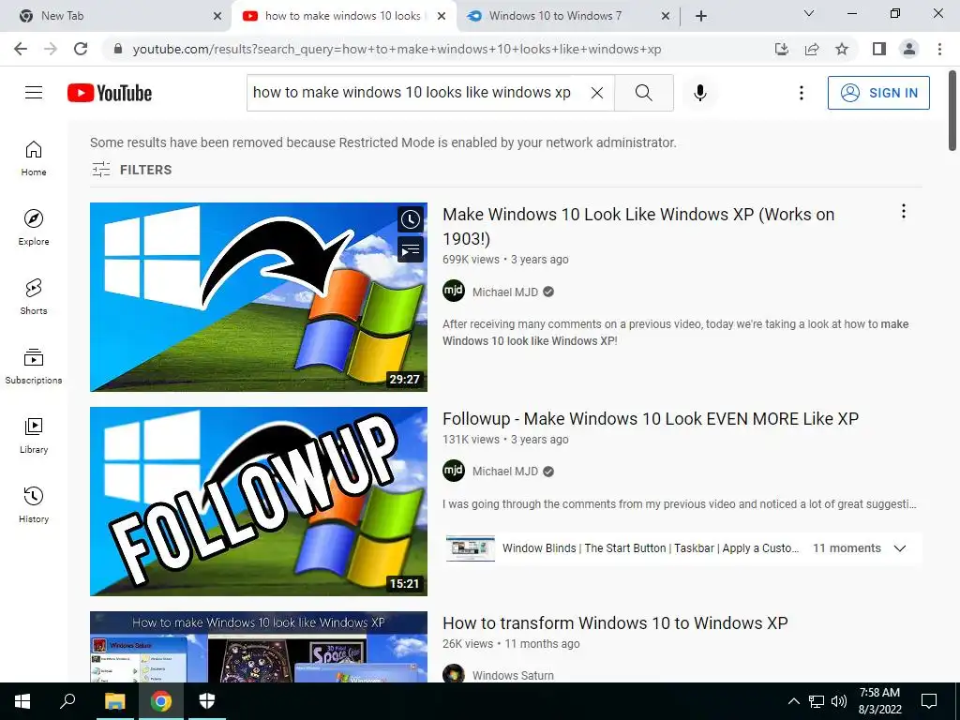Click the install app icon in address bar
Screen dimensions: 960x720
pyautogui.click(x=782, y=49)
